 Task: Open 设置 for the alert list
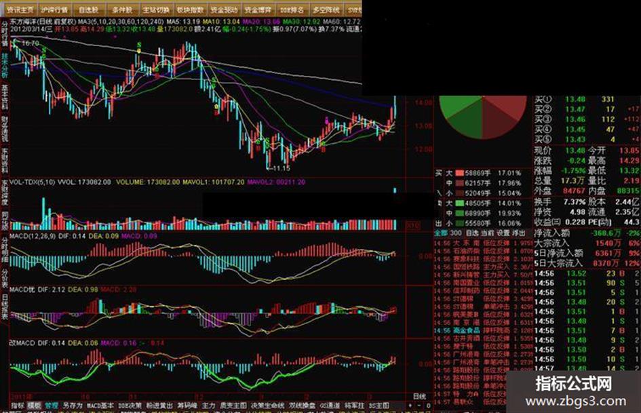[503, 233]
